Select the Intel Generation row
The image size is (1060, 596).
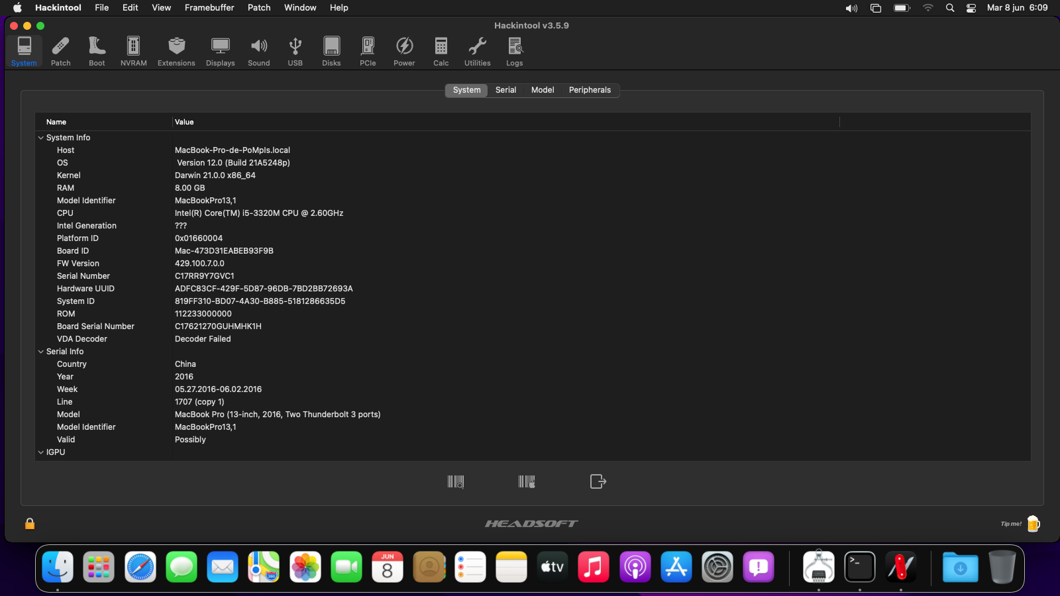[533, 226]
